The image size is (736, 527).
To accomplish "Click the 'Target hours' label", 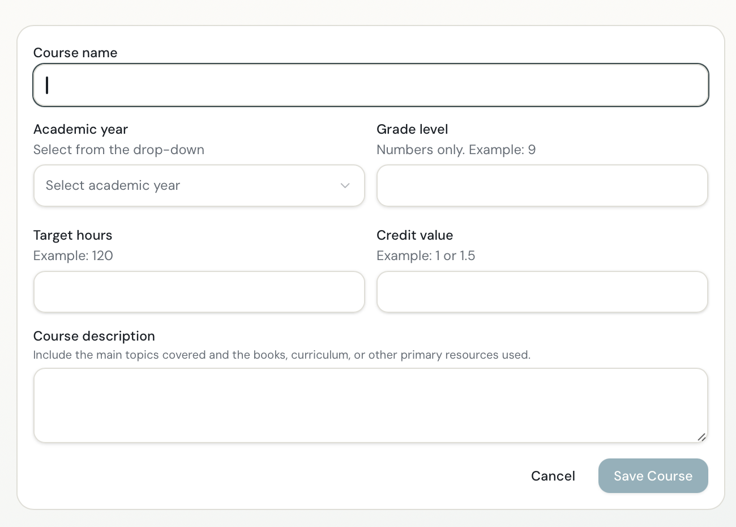I will [x=73, y=235].
